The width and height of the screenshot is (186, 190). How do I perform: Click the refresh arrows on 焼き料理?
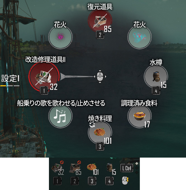click(x=92, y=125)
